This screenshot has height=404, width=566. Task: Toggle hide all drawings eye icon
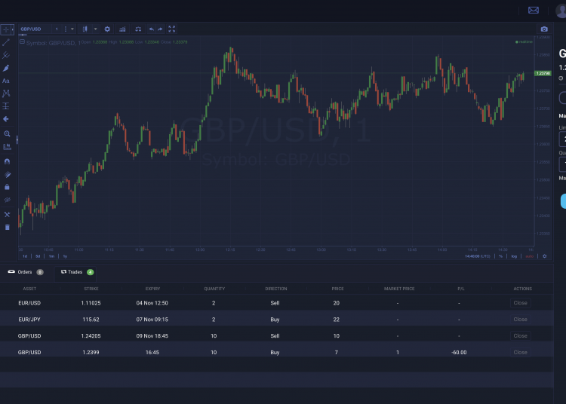click(x=7, y=200)
